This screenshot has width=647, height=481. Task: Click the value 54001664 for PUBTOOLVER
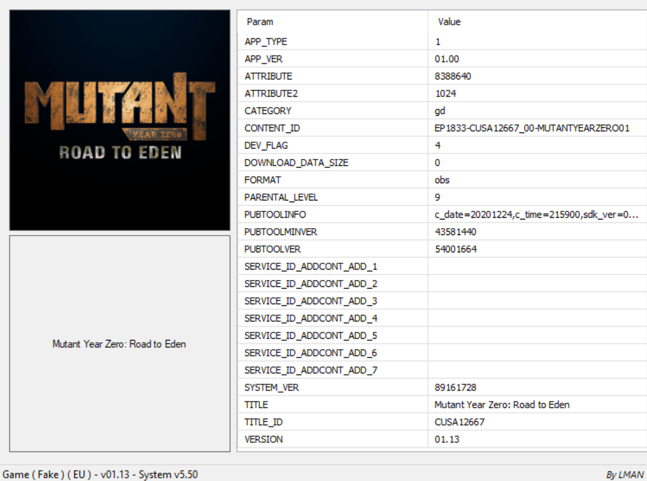(x=456, y=249)
